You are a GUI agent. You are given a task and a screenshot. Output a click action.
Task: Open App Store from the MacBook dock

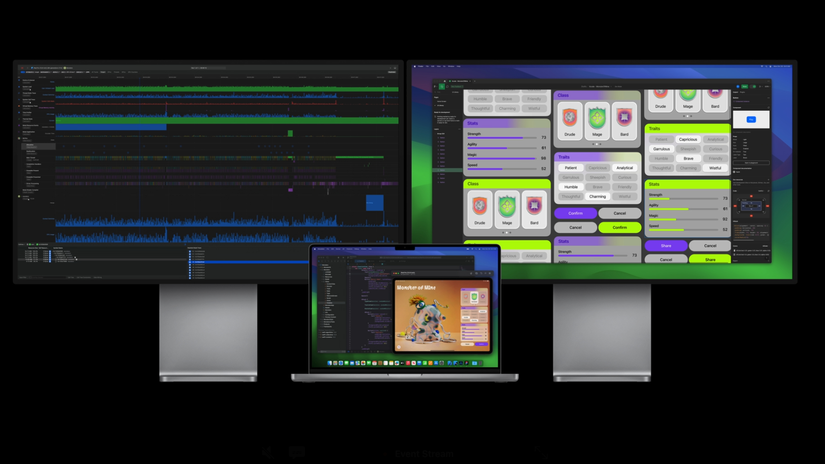[x=436, y=363]
